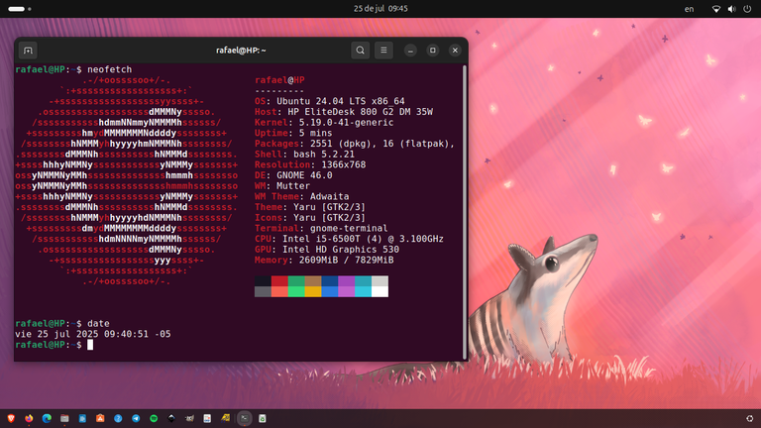761x428 pixels.
Task: Click the 'Resolution: 1366x768' line
Action: [x=310, y=164]
